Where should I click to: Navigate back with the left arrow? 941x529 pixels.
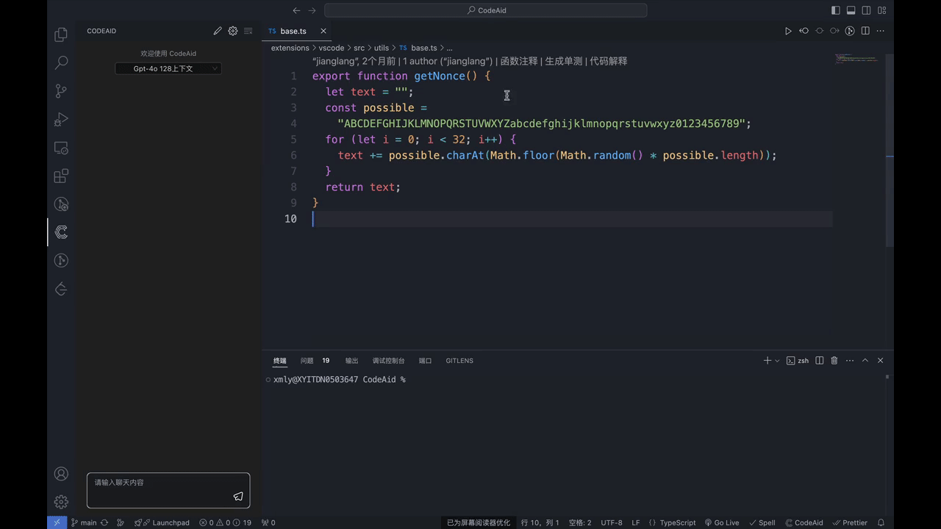296,10
